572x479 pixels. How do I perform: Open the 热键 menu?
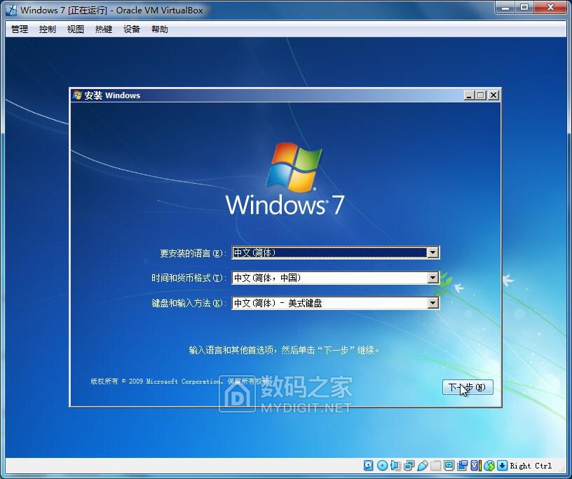104,29
